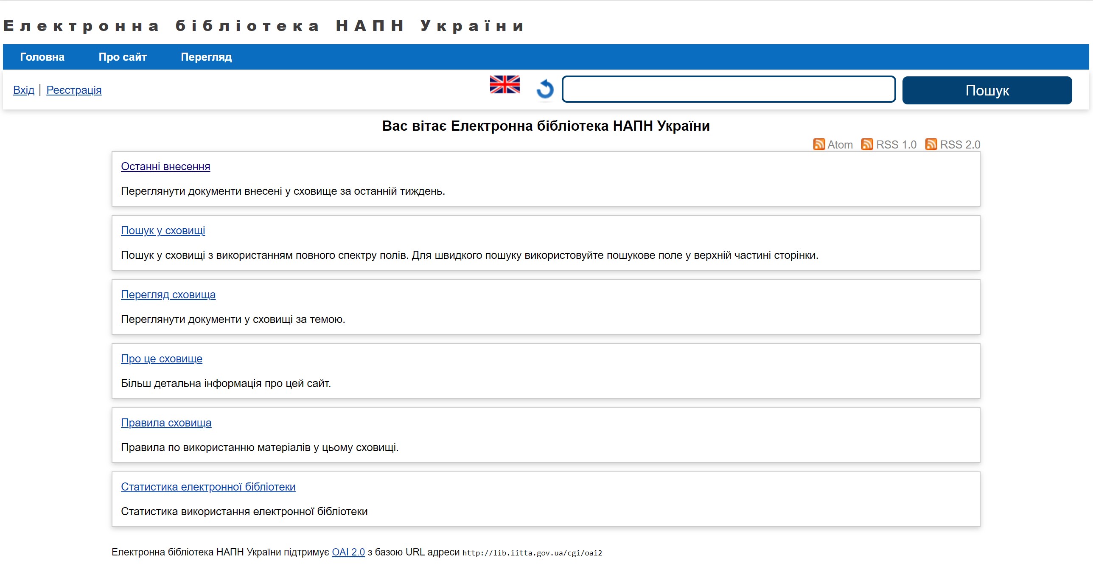Open Статистика електронної бібліотеки link

(x=208, y=487)
